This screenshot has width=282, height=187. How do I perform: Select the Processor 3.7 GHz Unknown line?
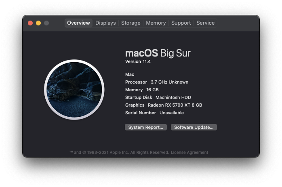[157, 82]
